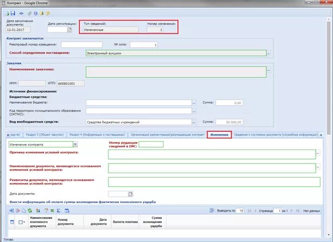Click the sort icon in the table toolbar
333x242 pixels.
click(38, 211)
